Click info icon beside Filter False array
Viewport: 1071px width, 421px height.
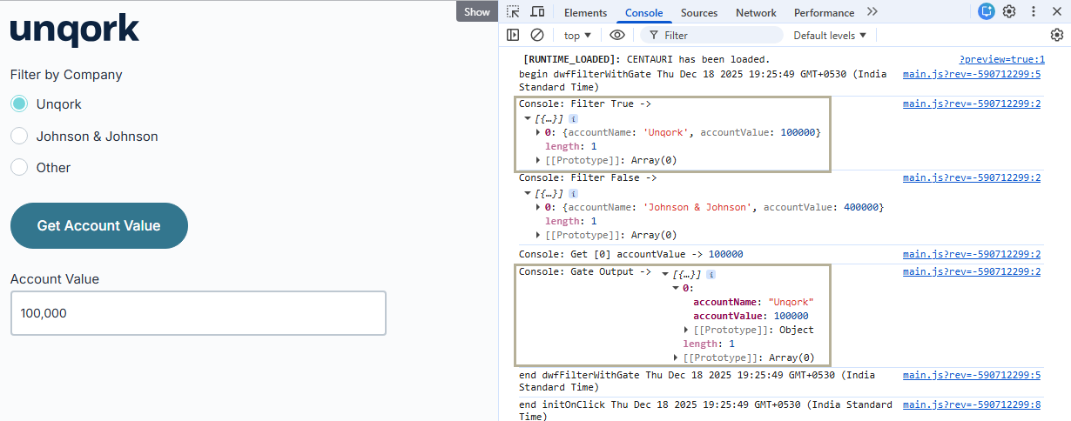click(574, 193)
